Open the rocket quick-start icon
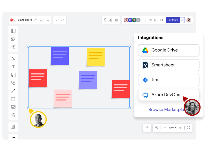 [x=13, y=39]
